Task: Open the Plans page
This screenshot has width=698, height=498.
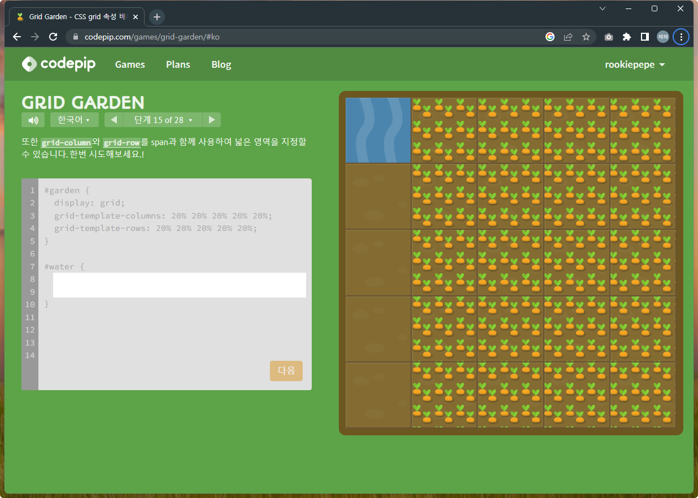Action: point(178,64)
